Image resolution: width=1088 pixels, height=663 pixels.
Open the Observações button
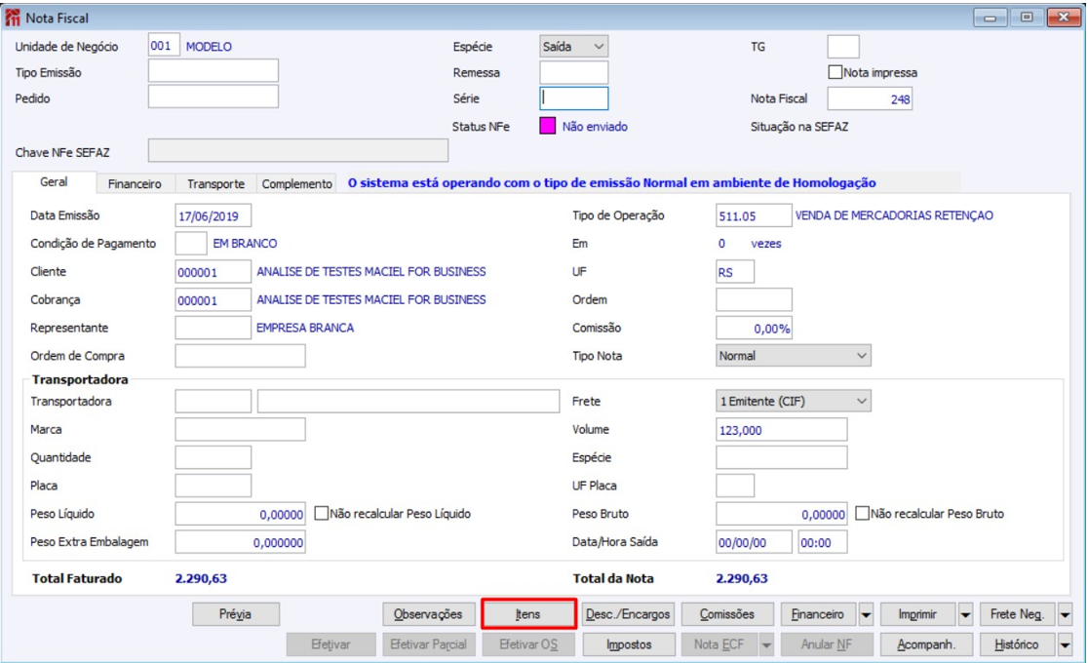click(428, 614)
